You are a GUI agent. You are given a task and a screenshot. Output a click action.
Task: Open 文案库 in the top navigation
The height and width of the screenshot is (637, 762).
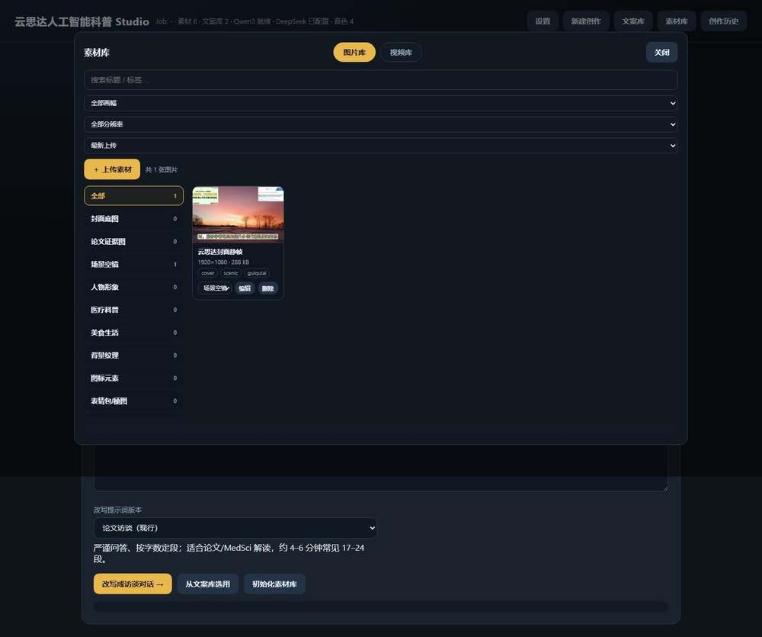point(633,21)
